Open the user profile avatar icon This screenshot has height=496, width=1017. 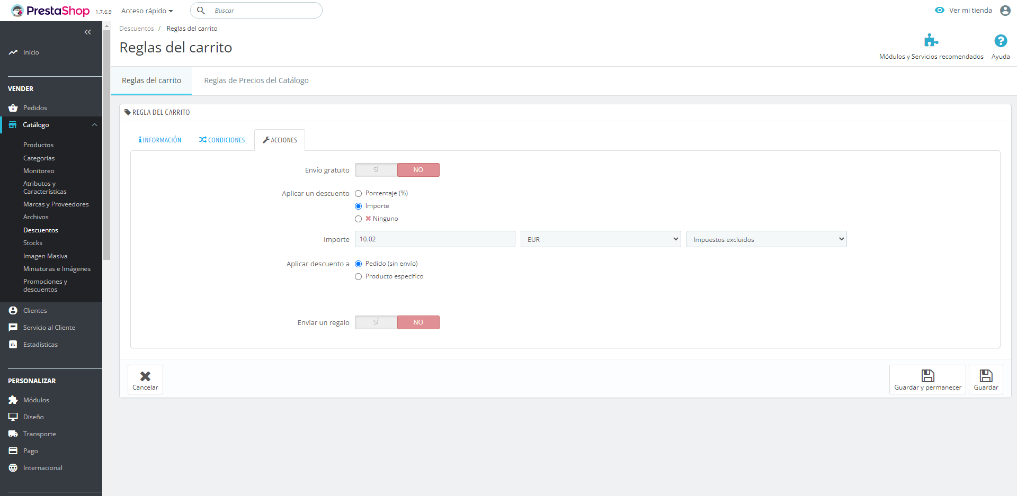pos(1005,11)
